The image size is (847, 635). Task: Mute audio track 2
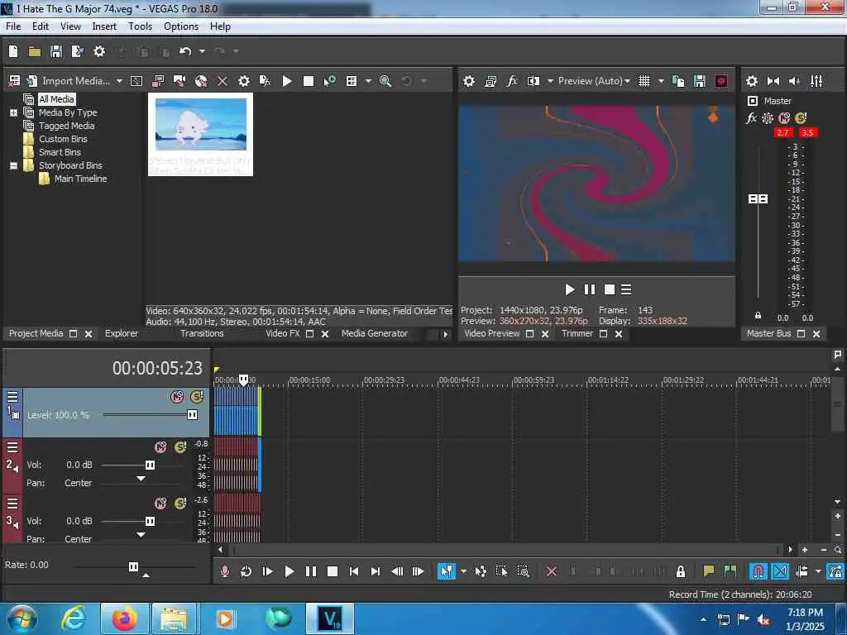point(160,447)
